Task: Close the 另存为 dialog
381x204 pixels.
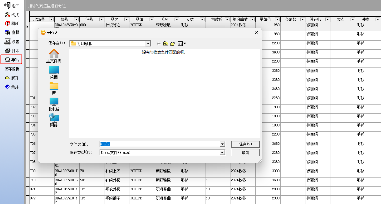Action: tap(256, 33)
